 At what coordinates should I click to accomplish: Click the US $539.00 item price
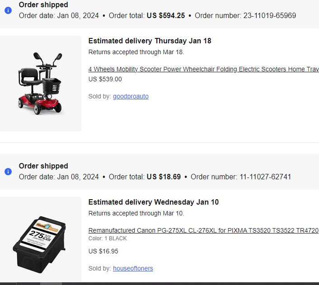[x=105, y=79]
